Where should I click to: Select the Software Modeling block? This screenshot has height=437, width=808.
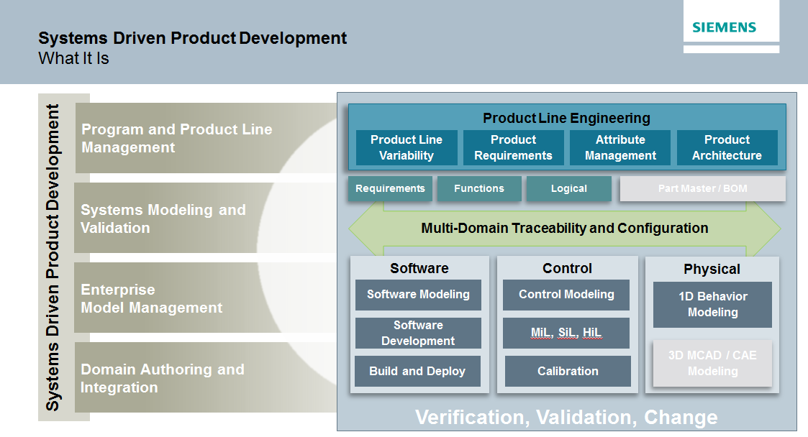[418, 295]
